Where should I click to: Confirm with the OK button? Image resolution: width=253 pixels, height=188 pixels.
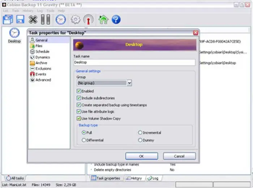(142, 156)
